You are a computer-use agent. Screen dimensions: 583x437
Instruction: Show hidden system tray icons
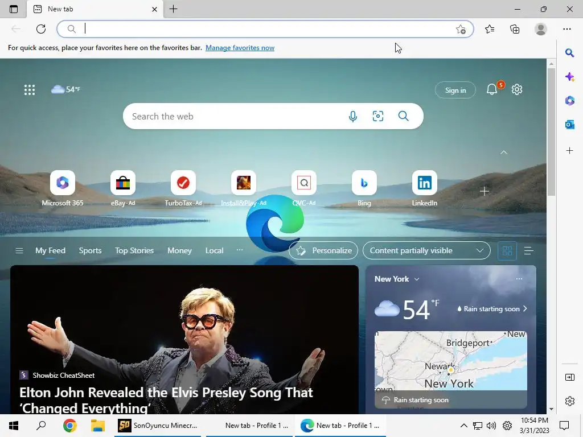[x=463, y=426]
